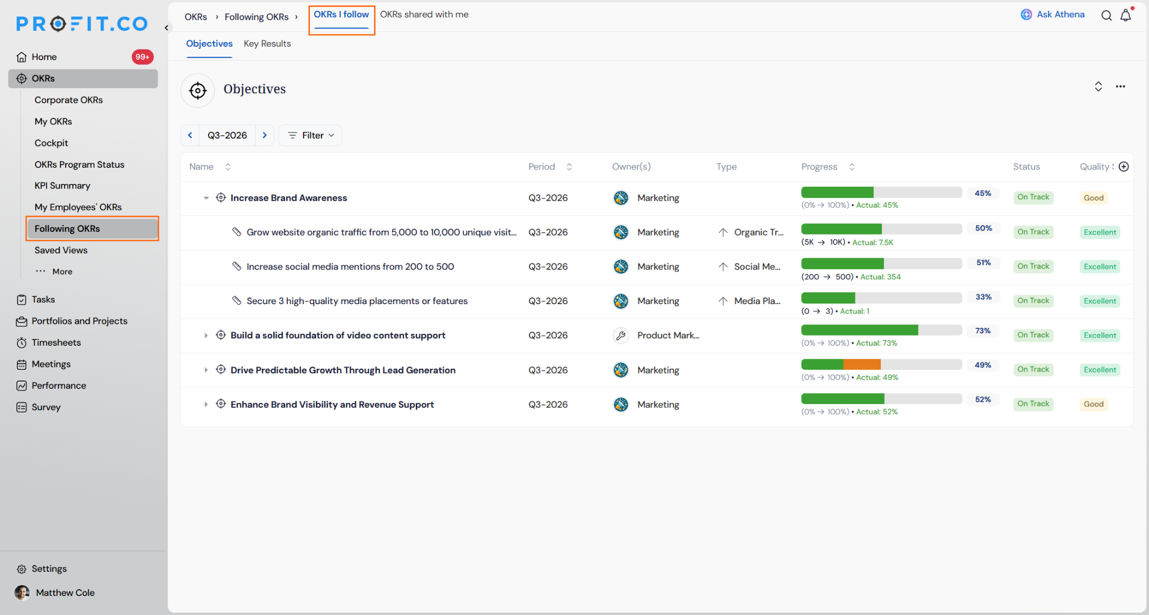Viewport: 1149px width, 615px height.
Task: Open Settings in the sidebar
Action: (x=49, y=568)
